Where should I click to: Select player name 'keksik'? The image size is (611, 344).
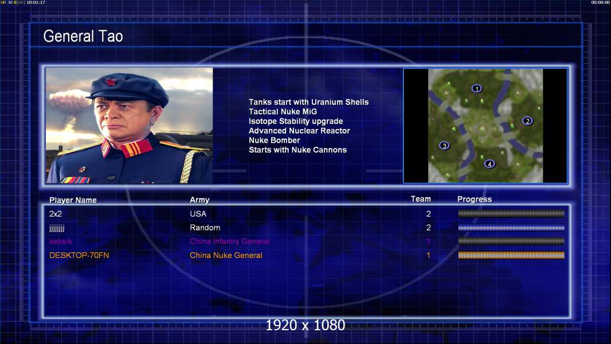[x=60, y=241]
